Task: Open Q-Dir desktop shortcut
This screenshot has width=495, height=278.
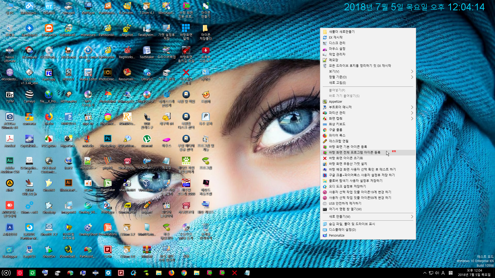Action: [x=108, y=252]
